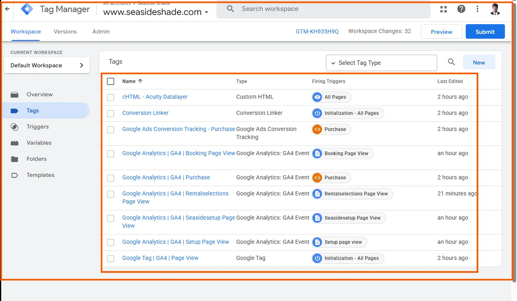Click the back arrow icon
Image resolution: width=517 pixels, height=301 pixels.
coord(7,9)
